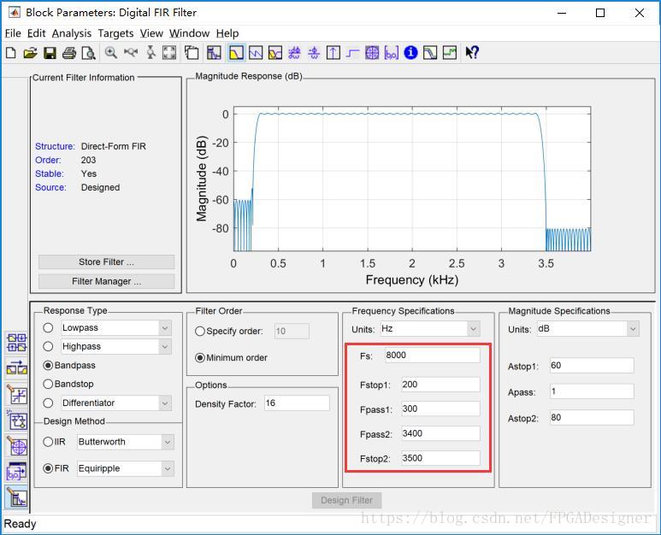Show the Phase Response plot
The height and width of the screenshot is (535, 661).
pos(256,53)
